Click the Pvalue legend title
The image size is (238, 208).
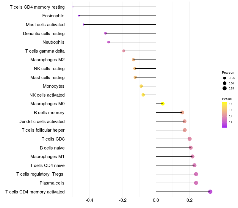tap(227, 99)
